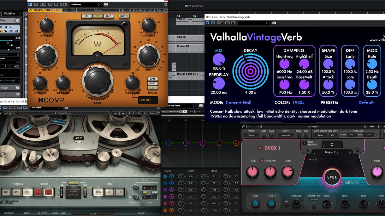Open OVOX Note Source 'Auto' dropdown

(320, 135)
